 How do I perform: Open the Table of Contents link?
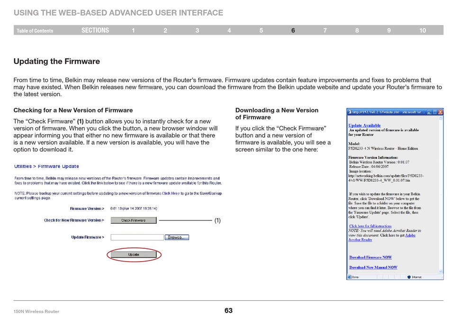pyautogui.click(x=35, y=31)
